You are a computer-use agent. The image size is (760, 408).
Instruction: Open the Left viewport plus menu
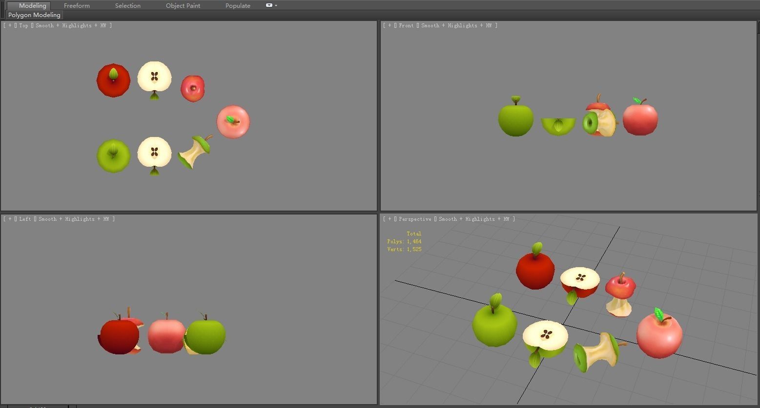coord(10,219)
